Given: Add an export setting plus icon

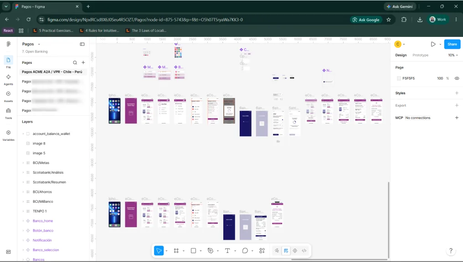Looking at the screenshot, I should (x=457, y=105).
